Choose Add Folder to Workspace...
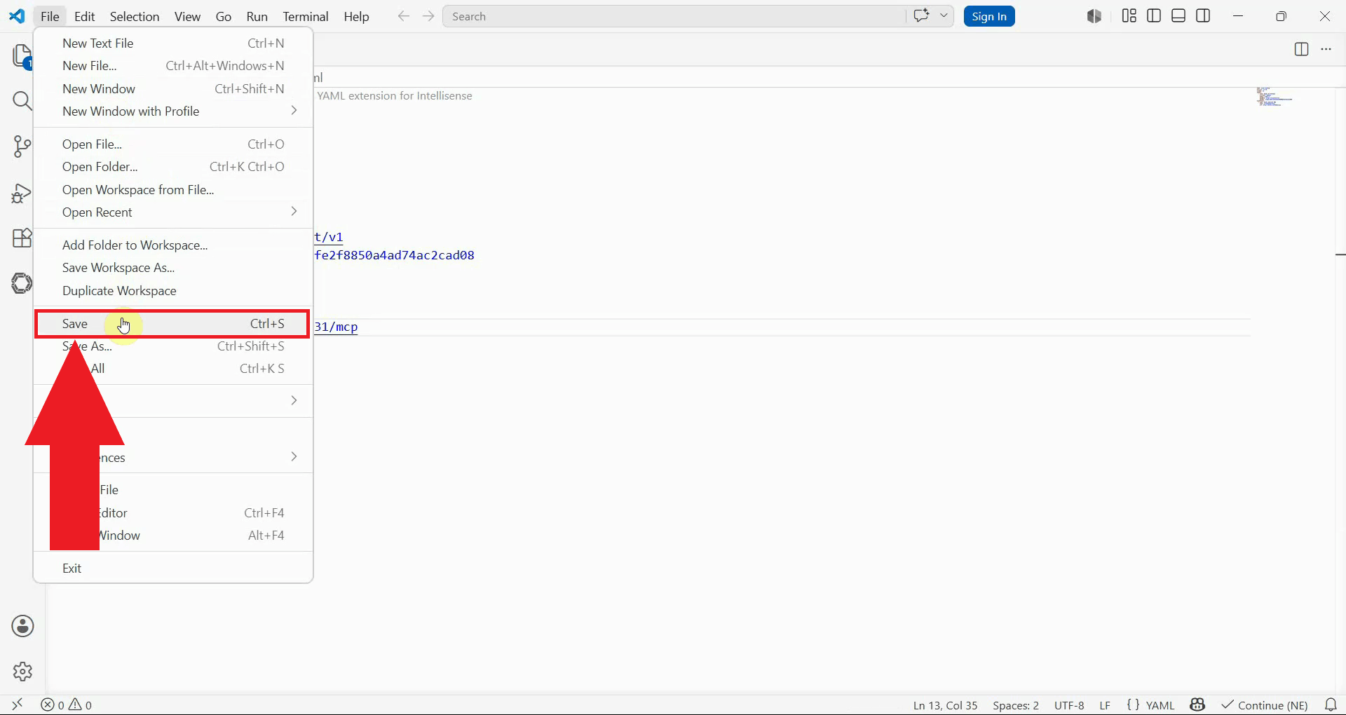Viewport: 1346px width, 715px height. [x=173, y=245]
